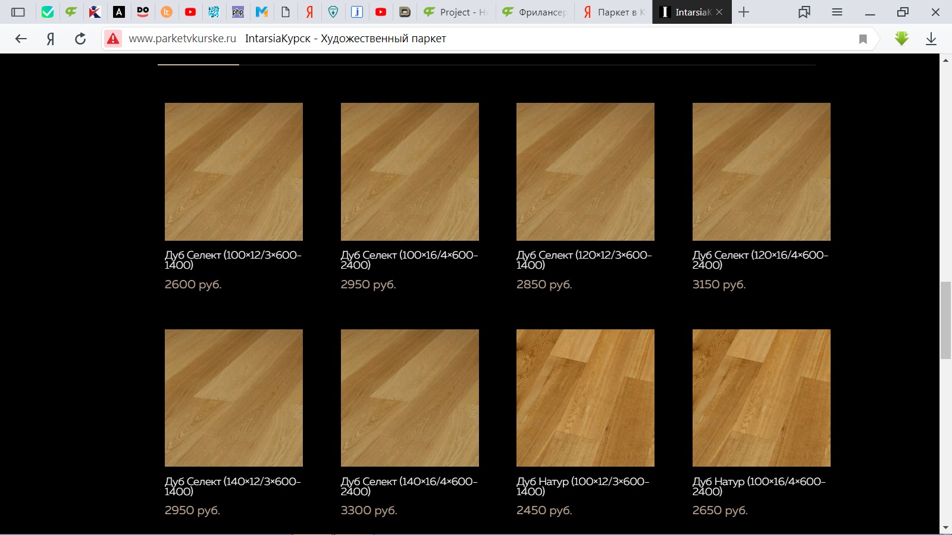Click the 3150 руб. price
The image size is (952, 535).
coord(719,285)
